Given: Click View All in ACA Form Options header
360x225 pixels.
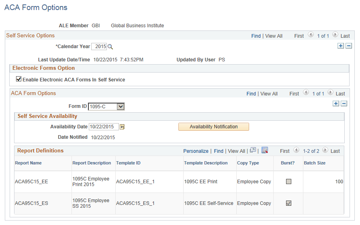Looking at the screenshot, I should tap(269, 94).
